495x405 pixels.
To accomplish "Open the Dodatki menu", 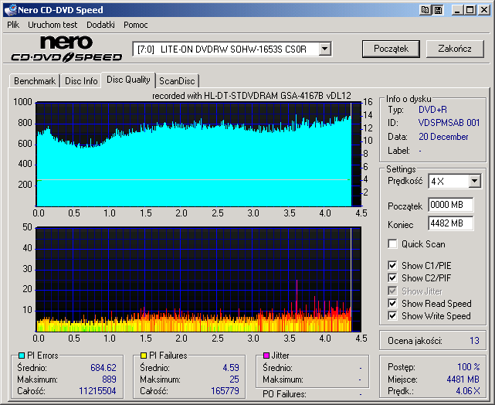I will [100, 25].
